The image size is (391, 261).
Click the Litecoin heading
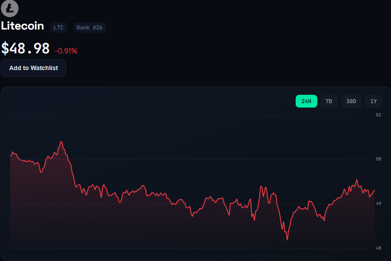23,26
